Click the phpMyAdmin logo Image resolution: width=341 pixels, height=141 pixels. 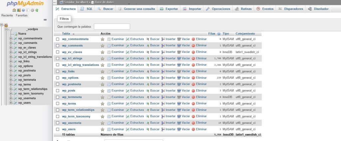(x=25, y=4)
